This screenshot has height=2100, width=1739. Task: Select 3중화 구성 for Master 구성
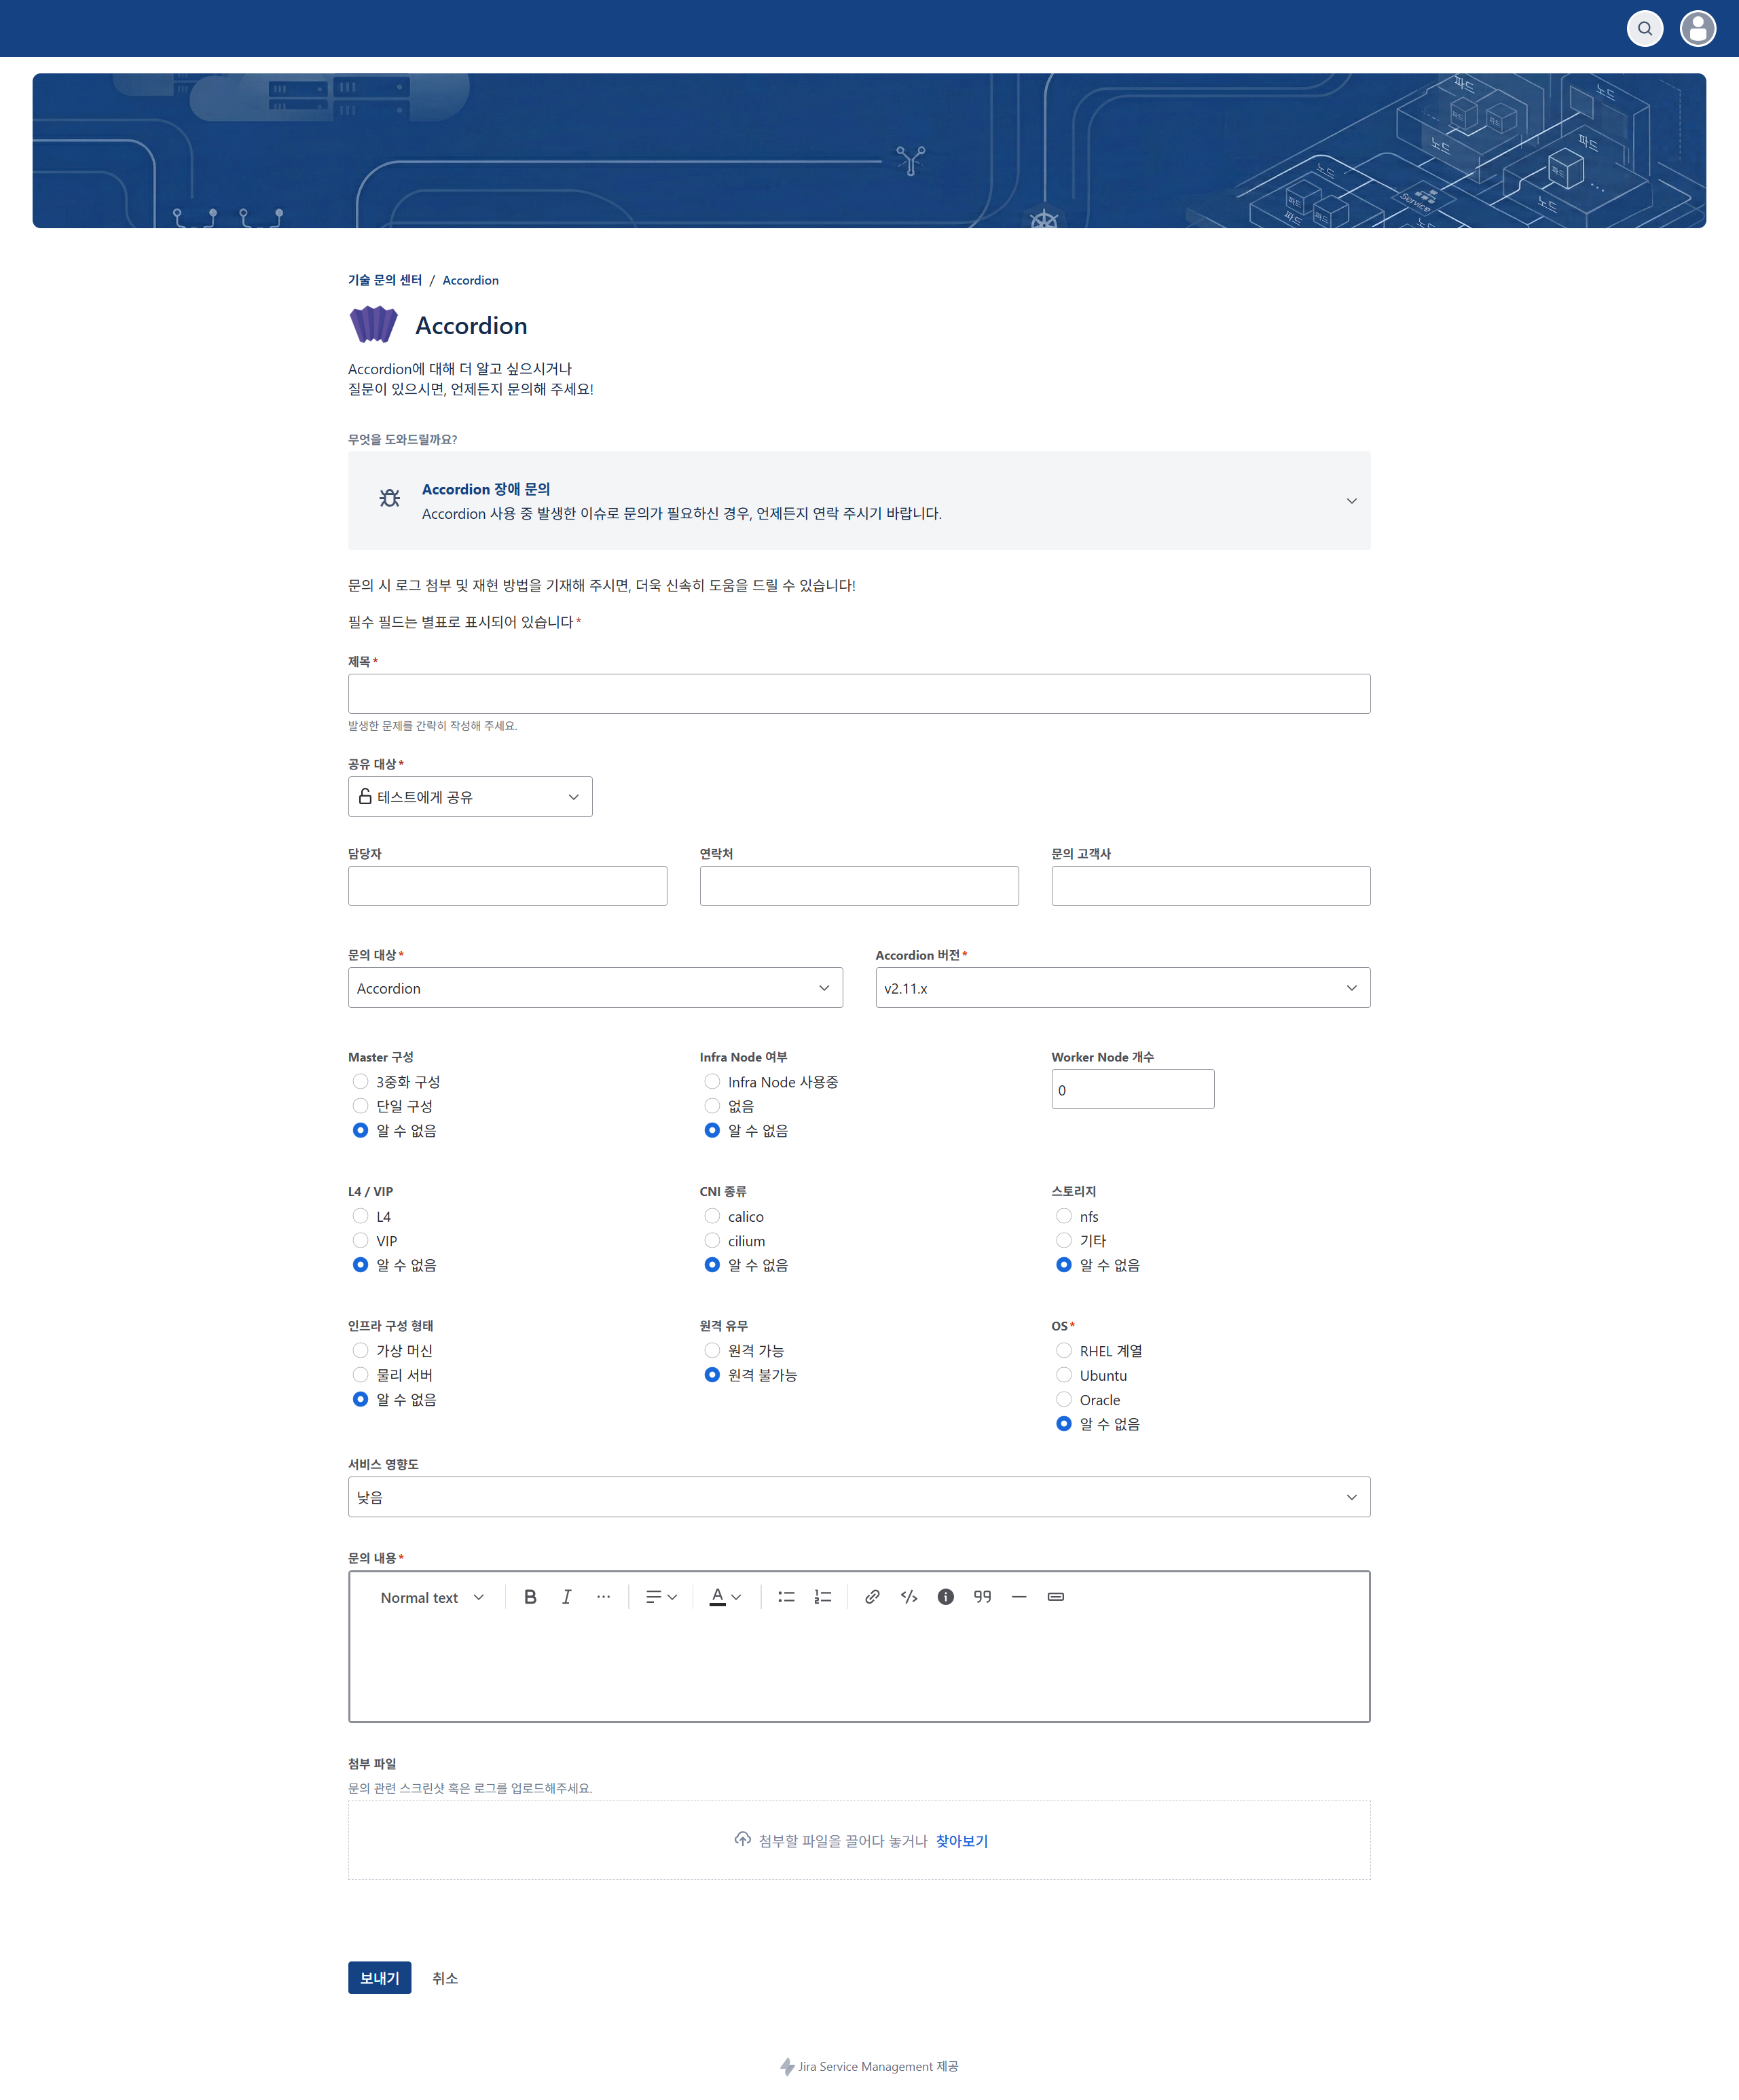click(360, 1081)
